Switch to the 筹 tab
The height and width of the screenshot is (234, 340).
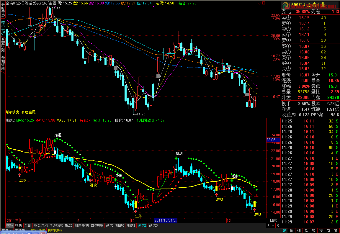(x=336, y=231)
